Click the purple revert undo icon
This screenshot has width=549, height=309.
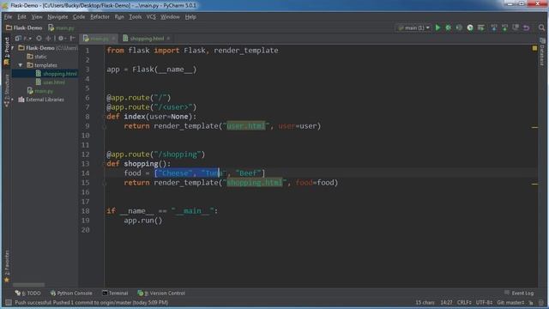pyautogui.click(x=526, y=27)
